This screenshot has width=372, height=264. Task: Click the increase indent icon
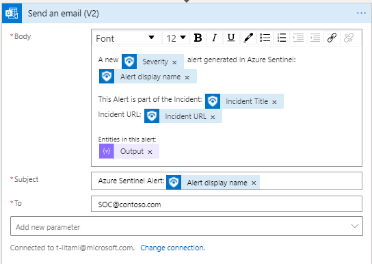298,38
